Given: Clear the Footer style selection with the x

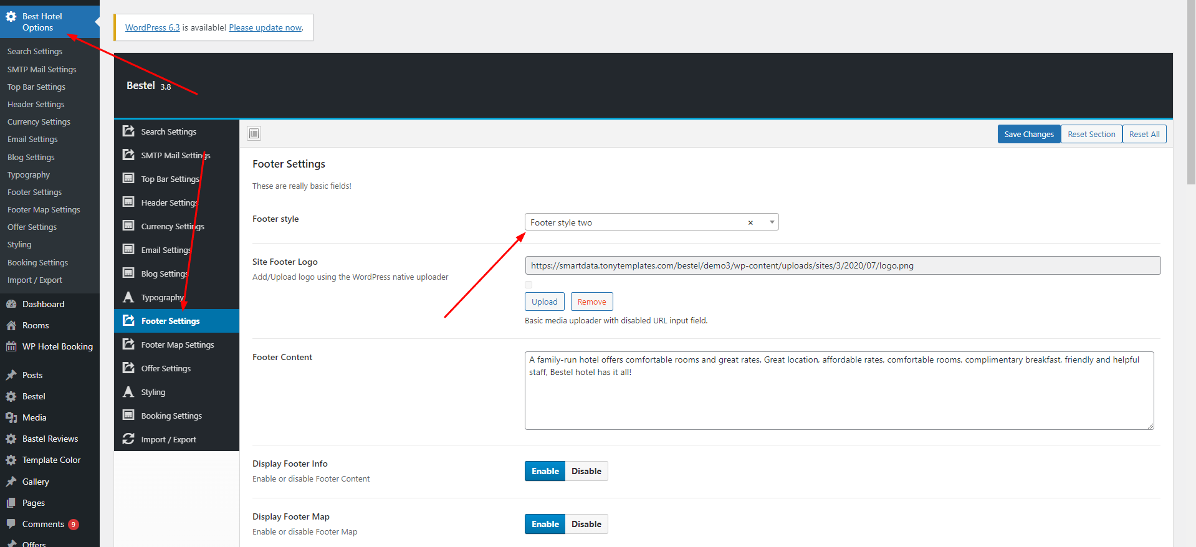Looking at the screenshot, I should click(750, 222).
